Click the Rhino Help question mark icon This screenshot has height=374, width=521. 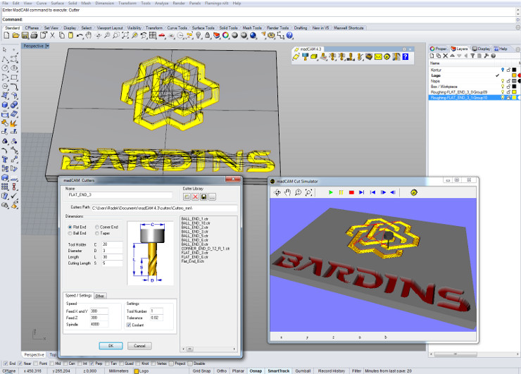tap(289, 35)
